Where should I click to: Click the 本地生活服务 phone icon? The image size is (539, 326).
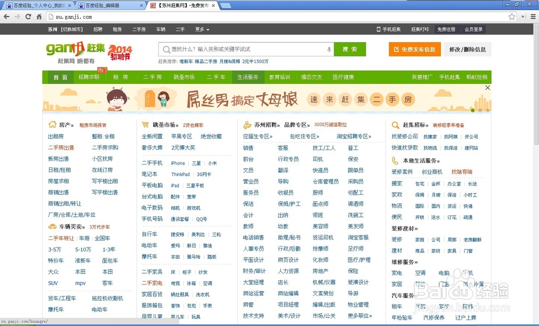(395, 160)
